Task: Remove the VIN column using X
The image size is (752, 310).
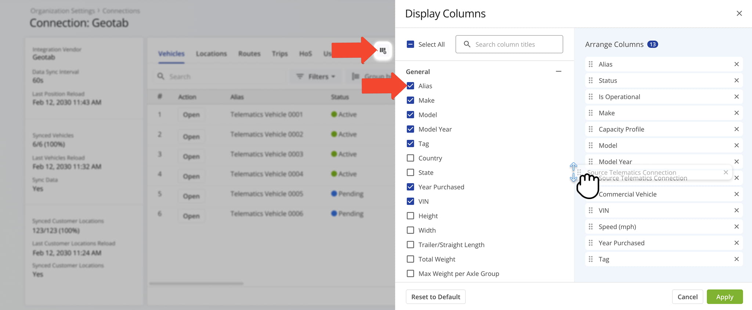Action: pos(736,210)
